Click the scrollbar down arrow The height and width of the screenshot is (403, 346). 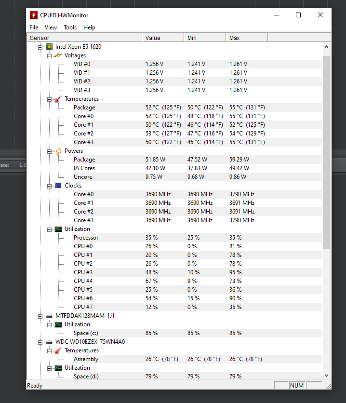click(x=326, y=376)
